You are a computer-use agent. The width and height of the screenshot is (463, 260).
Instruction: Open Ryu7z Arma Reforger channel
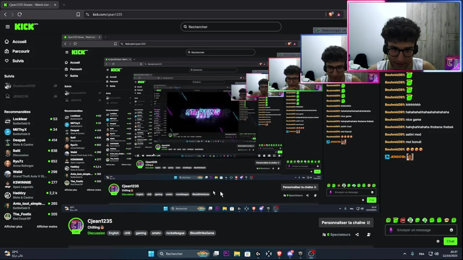coord(31,163)
